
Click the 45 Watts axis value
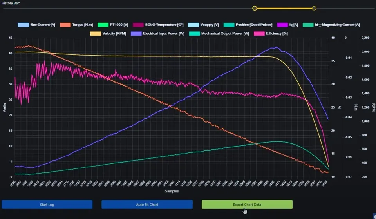(10, 38)
